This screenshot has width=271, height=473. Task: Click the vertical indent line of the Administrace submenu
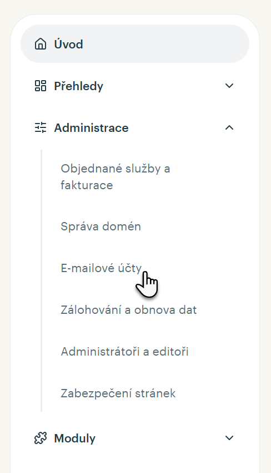(x=41, y=280)
